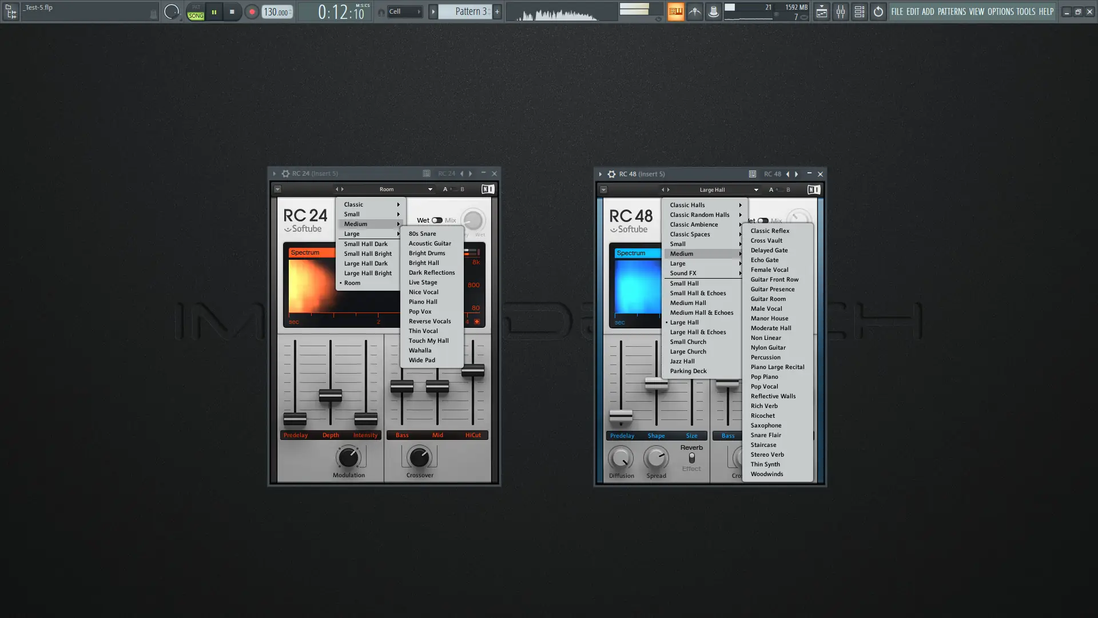This screenshot has width=1098, height=618.
Task: Toggle the Wet/Mix switch in RC 24
Action: pos(437,220)
